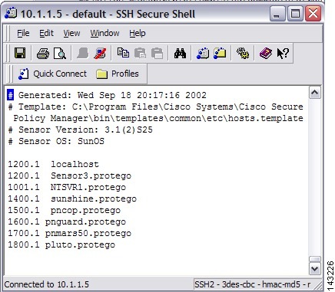Click the terminal scrollbar down arrow
The image size is (335, 292).
[314, 268]
